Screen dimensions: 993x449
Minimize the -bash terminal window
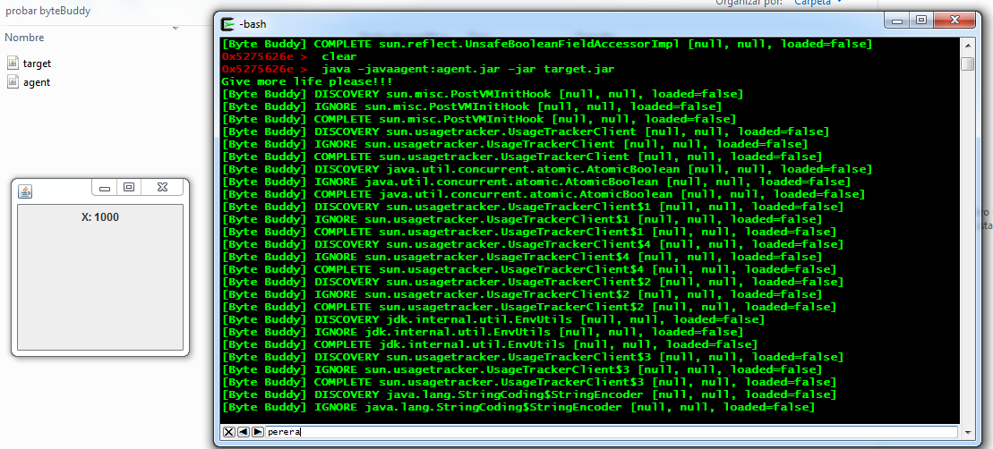click(896, 21)
